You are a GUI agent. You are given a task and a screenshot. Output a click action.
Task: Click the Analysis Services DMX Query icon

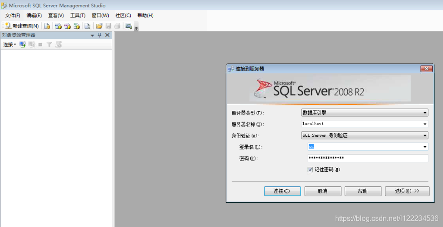click(67, 26)
